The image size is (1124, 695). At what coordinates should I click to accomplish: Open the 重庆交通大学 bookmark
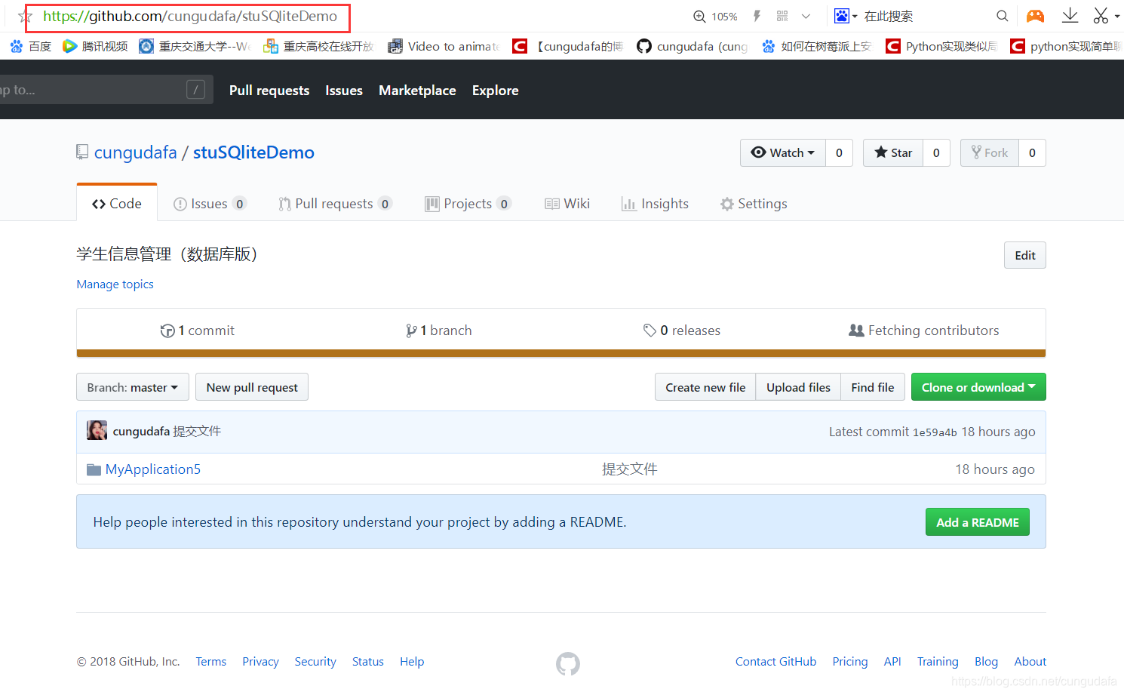195,47
